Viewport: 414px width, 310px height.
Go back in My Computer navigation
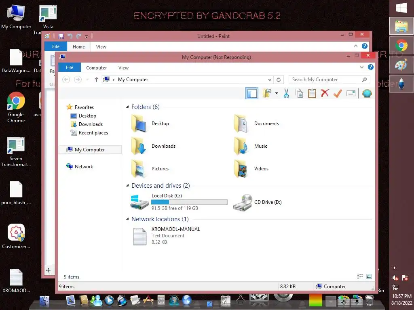pos(66,80)
